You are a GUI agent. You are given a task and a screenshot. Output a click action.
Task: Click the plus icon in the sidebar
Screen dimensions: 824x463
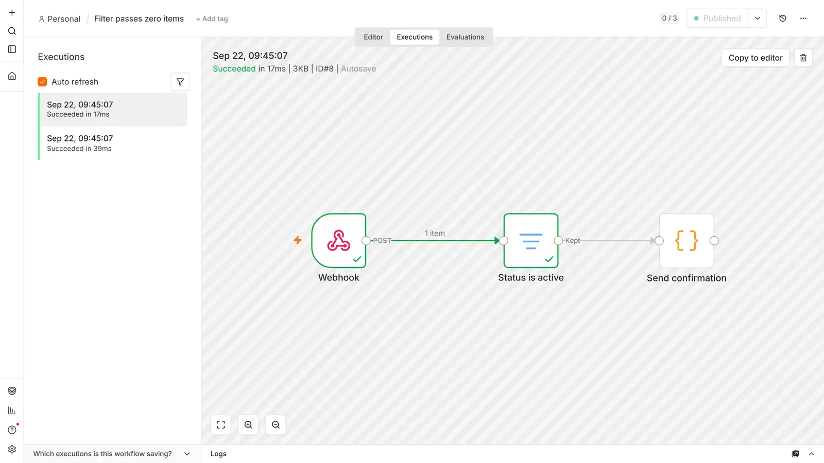tap(12, 12)
